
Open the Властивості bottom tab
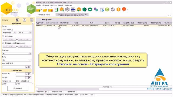coord(56,92)
